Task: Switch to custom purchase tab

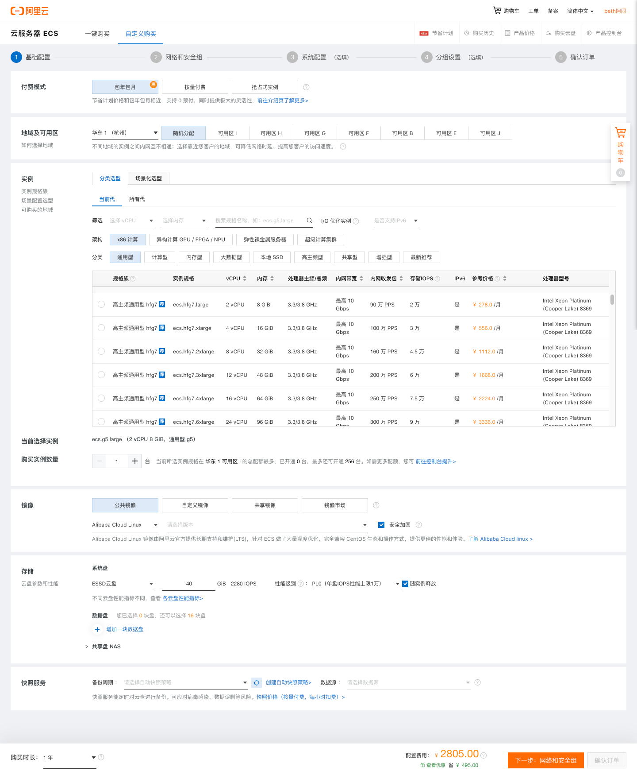Action: coord(141,34)
